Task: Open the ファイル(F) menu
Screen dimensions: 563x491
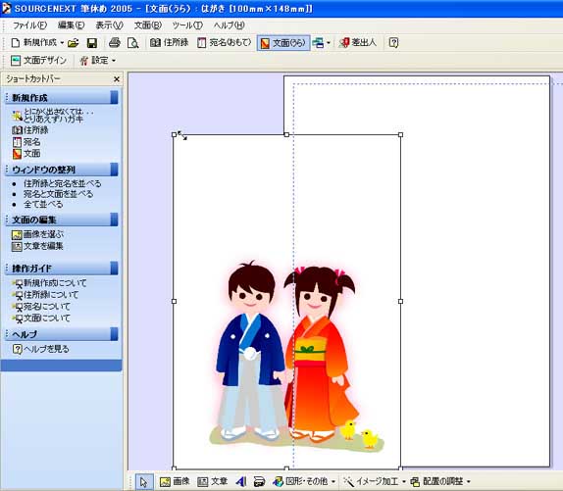Action: click(x=29, y=25)
